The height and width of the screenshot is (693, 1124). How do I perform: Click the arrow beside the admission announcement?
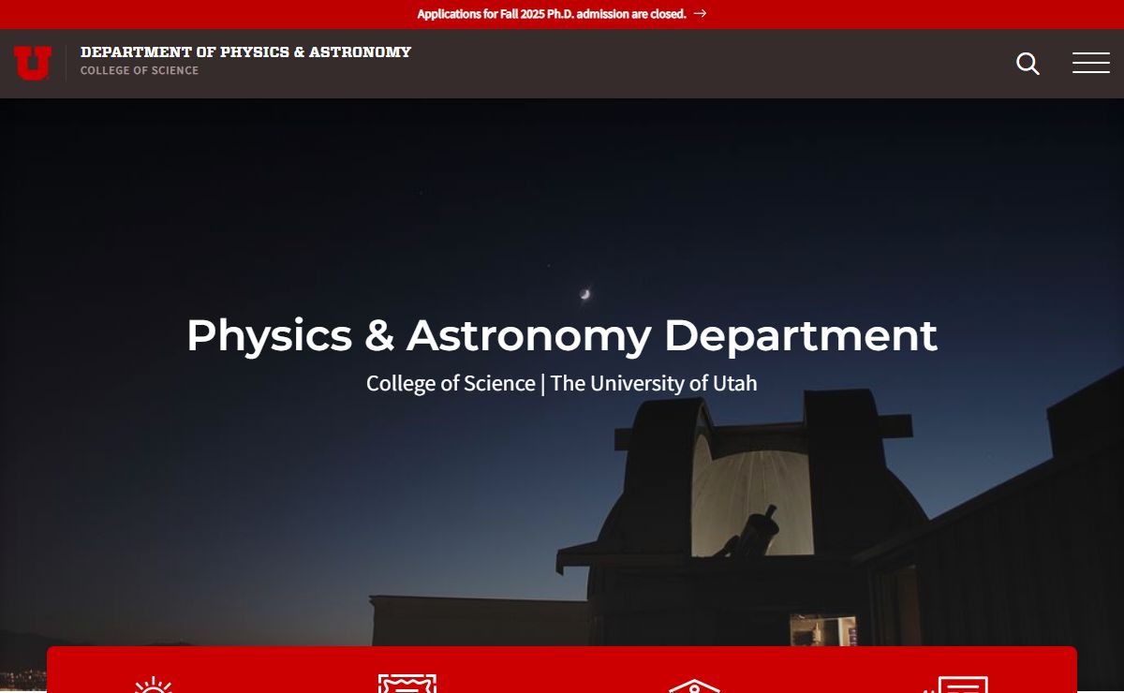point(701,14)
